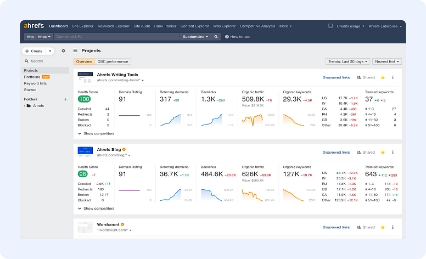Open the How to use help icon

pyautogui.click(x=227, y=37)
